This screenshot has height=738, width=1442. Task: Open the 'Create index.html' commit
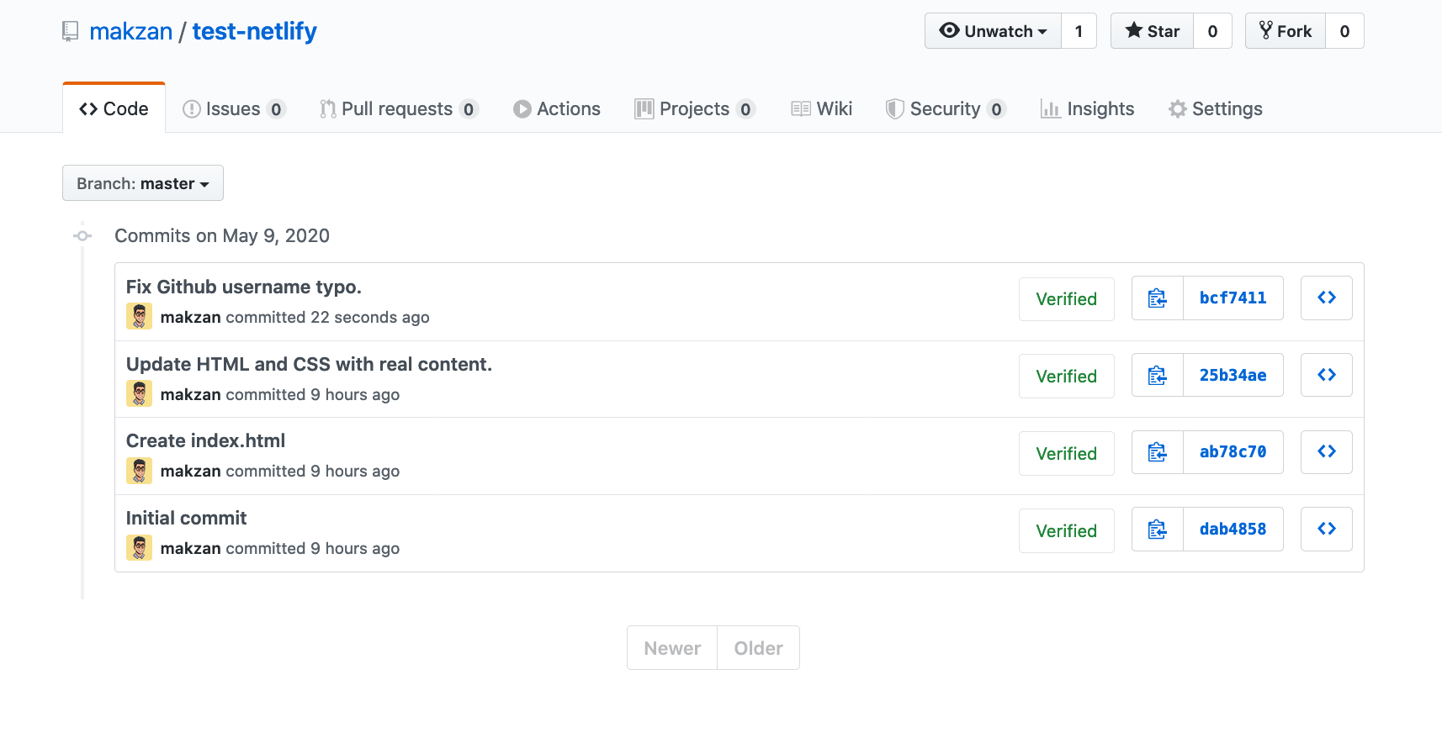pos(205,440)
